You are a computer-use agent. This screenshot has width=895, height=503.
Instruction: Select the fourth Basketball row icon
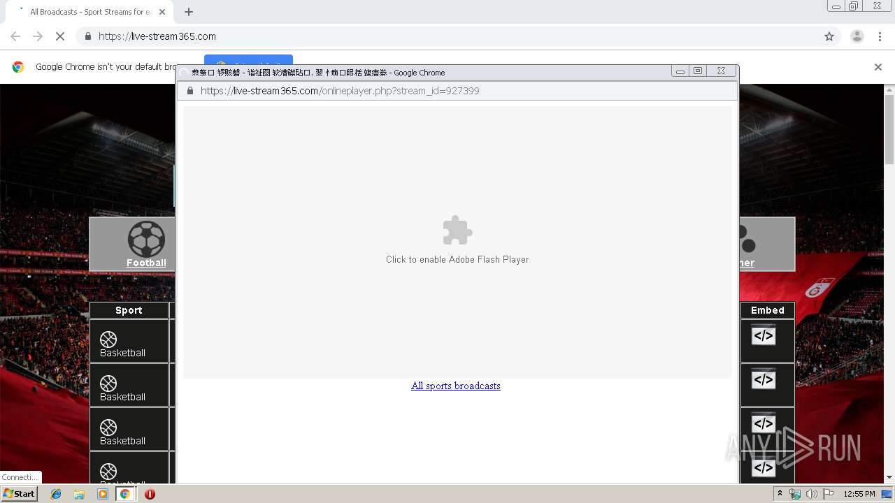pos(108,472)
